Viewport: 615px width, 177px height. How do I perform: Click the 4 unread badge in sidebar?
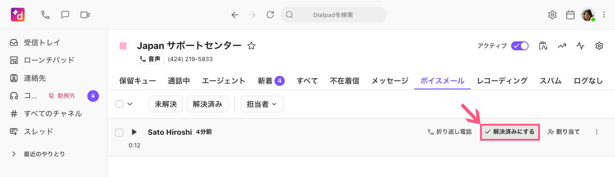coord(93,96)
